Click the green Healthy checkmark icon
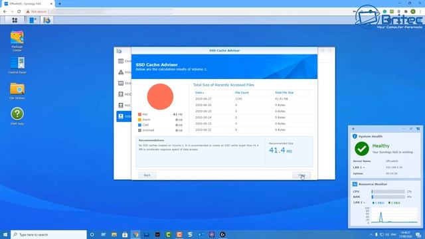Image resolution: width=425 pixels, height=239 pixels. pos(362,149)
